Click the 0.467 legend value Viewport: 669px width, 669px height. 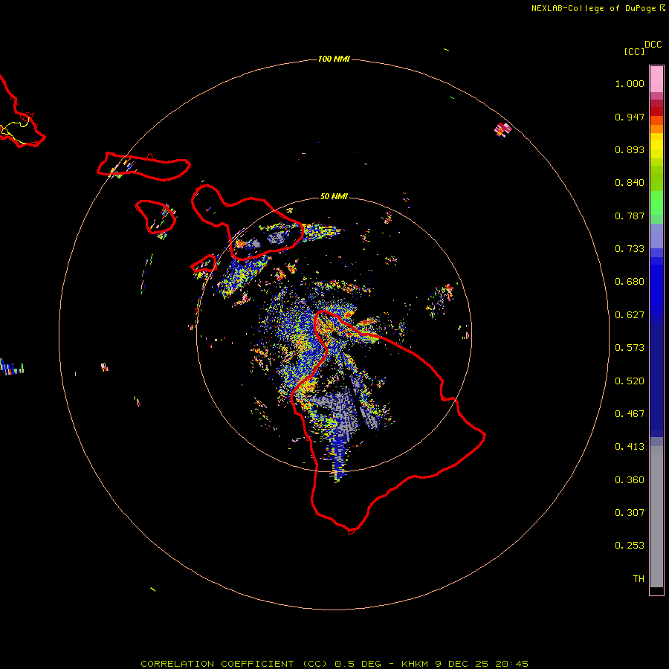coord(630,414)
